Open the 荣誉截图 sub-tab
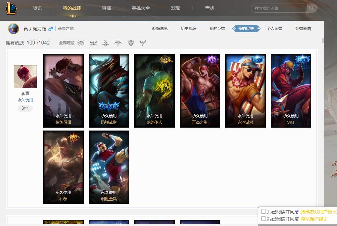The width and height of the screenshot is (337, 226). click(303, 29)
